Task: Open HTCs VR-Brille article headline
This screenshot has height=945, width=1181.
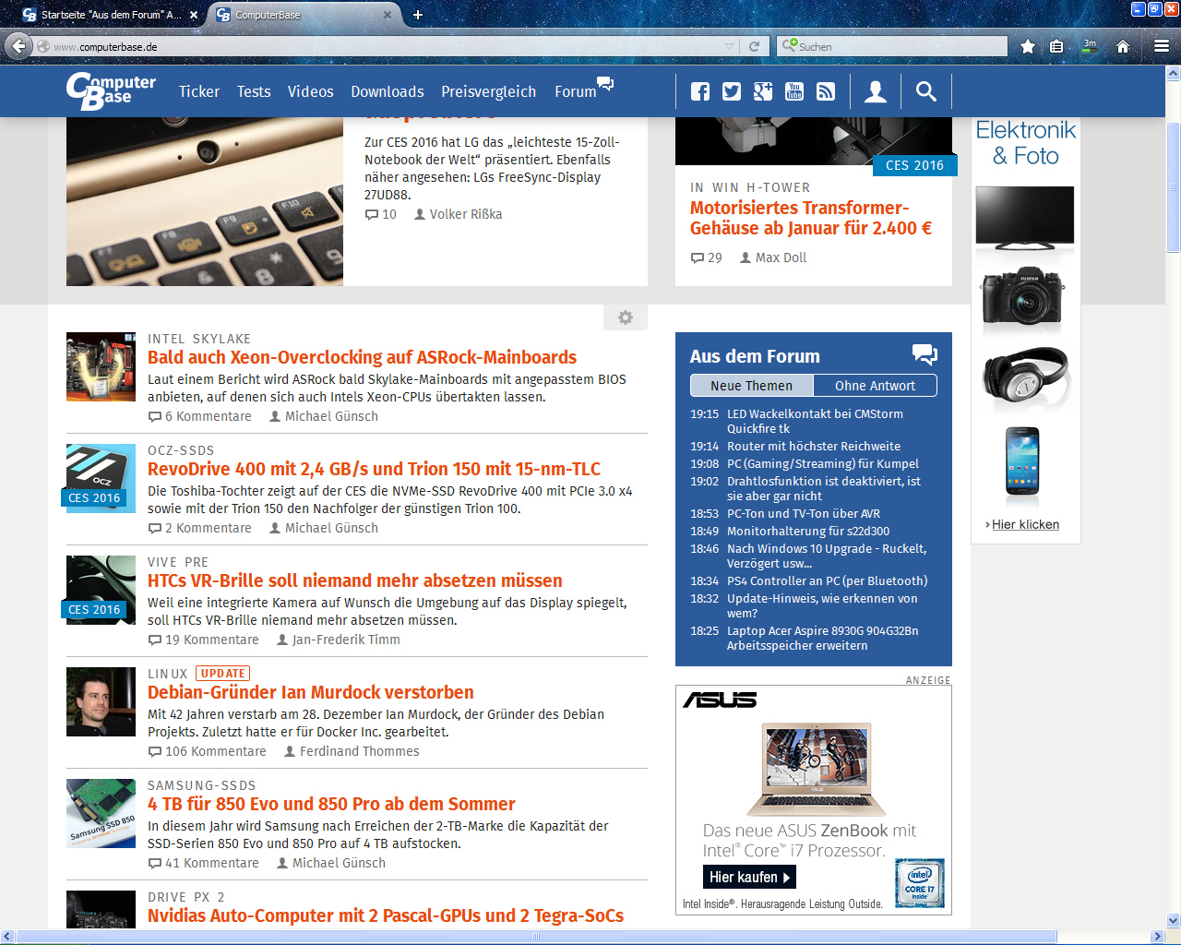Action: click(355, 580)
